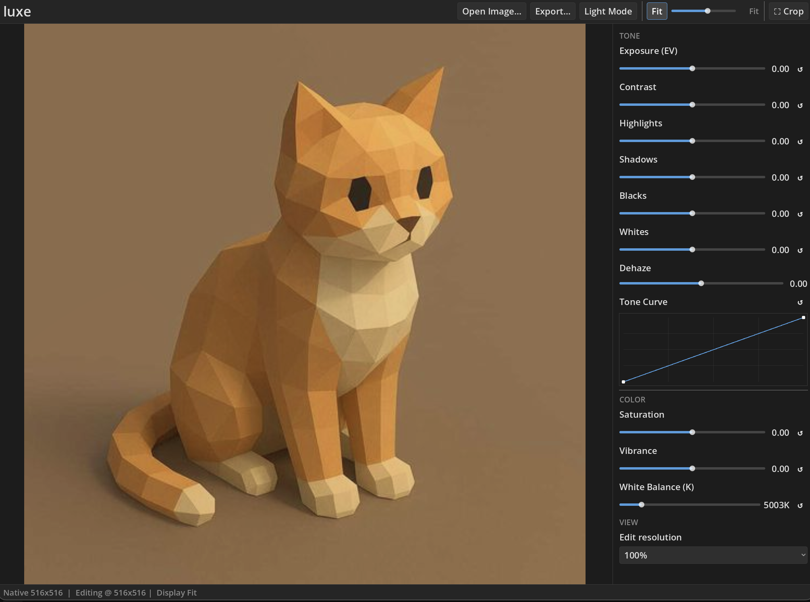The height and width of the screenshot is (602, 810).
Task: Click the Crop tool button
Action: [789, 11]
